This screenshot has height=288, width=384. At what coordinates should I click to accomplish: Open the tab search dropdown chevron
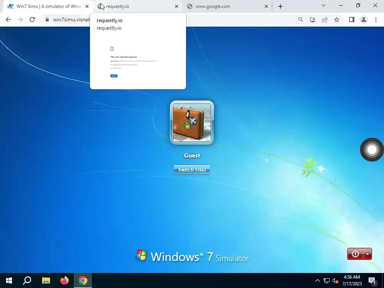324,5
